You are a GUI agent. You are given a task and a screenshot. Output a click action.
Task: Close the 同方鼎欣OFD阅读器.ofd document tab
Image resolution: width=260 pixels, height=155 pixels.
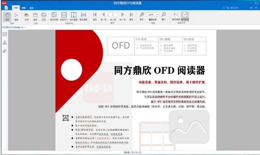25,28
